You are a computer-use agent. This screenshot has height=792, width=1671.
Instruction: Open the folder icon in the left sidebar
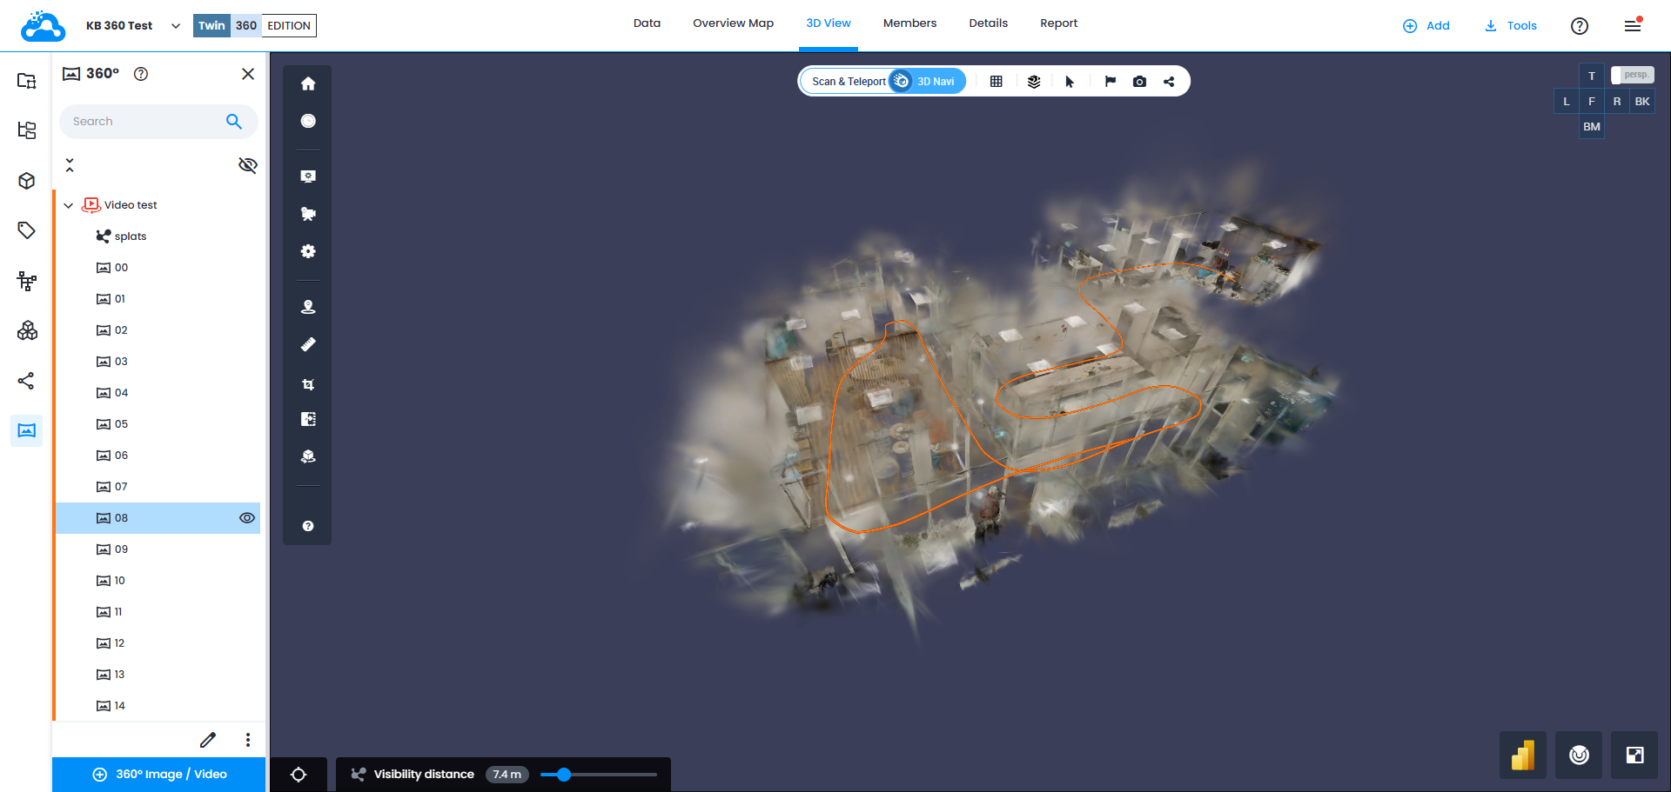point(27,81)
